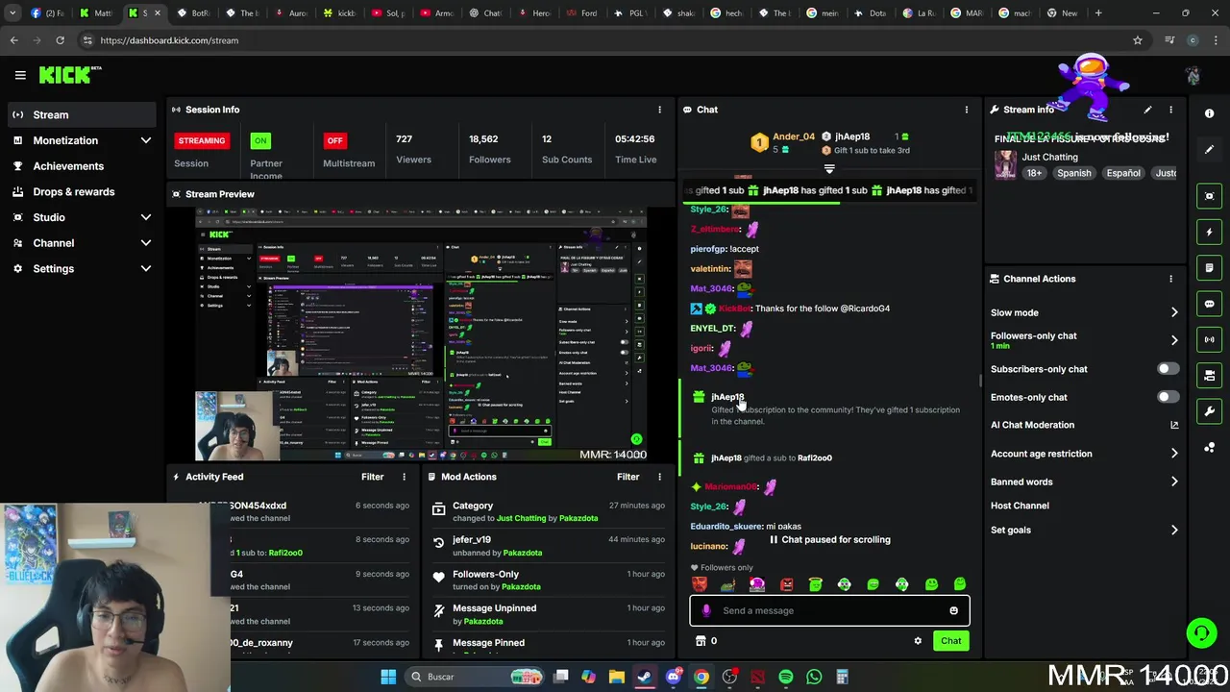Click the emoji picker in message box
This screenshot has height=692, width=1230.
click(953, 610)
